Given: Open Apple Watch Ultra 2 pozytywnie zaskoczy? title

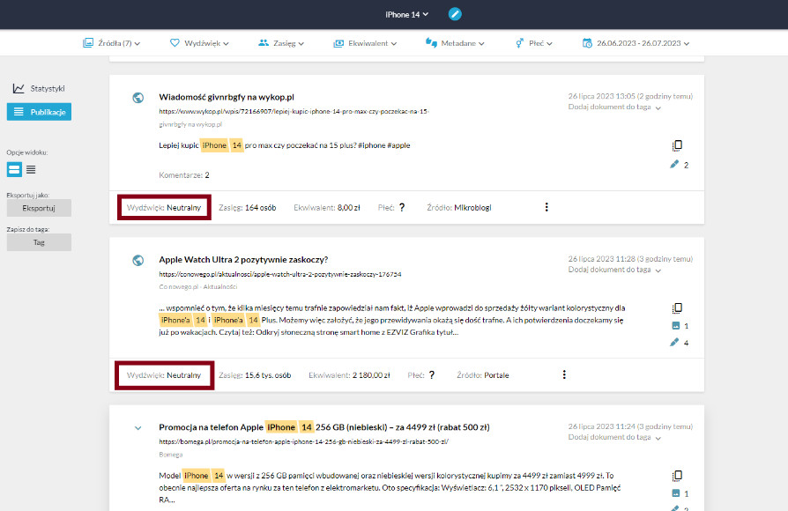Looking at the screenshot, I should pos(243,259).
